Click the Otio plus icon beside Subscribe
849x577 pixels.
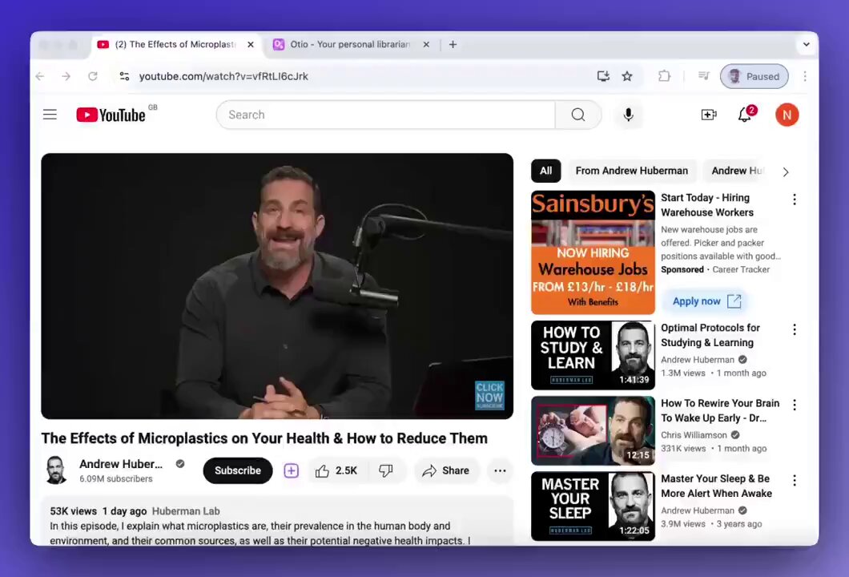tap(292, 470)
